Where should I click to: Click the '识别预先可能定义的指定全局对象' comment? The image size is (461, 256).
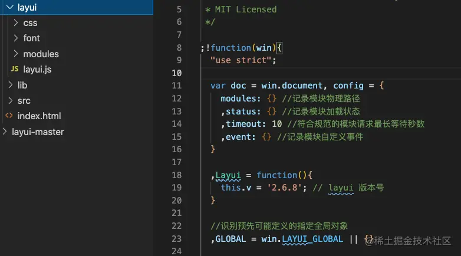tap(279, 226)
